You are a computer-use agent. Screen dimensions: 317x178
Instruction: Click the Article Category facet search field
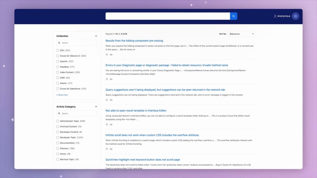76,114
